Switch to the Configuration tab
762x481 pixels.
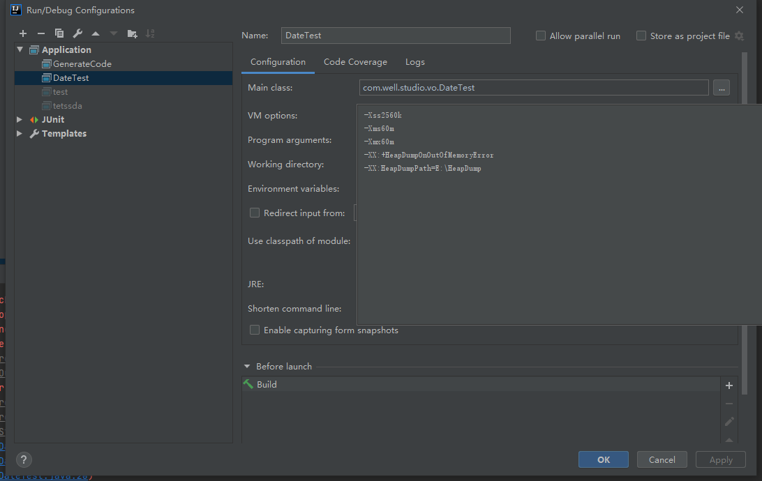pos(278,62)
